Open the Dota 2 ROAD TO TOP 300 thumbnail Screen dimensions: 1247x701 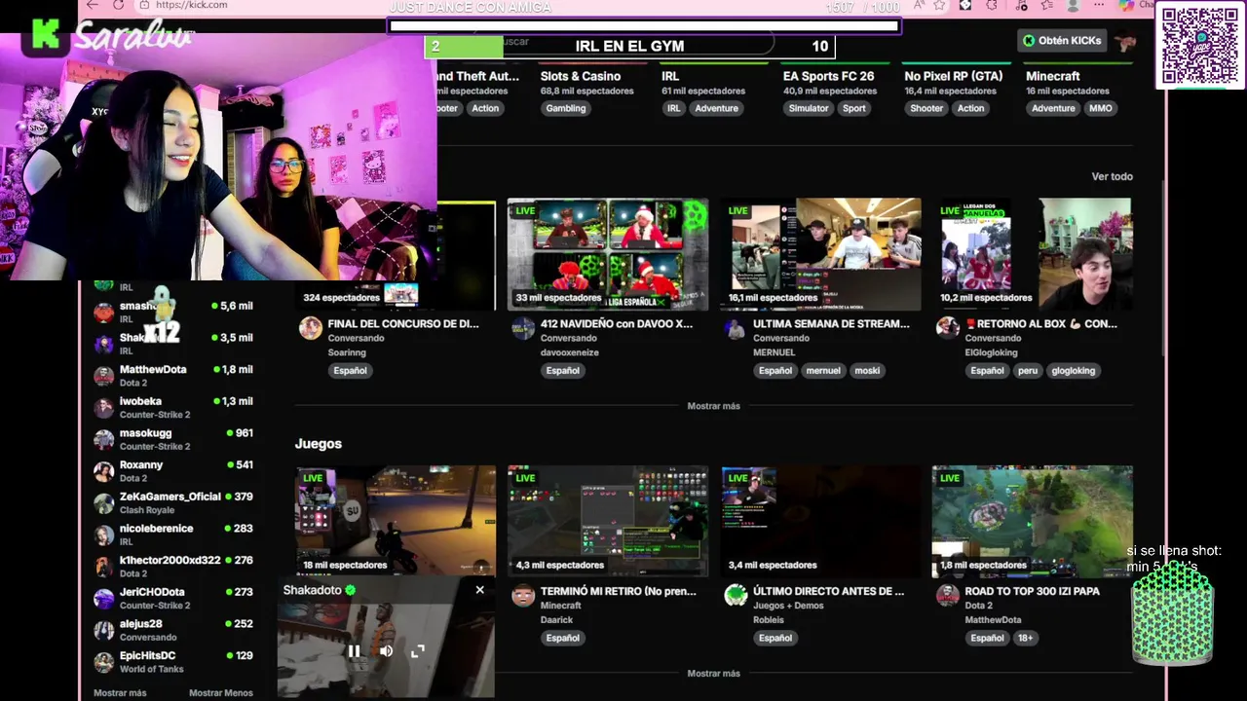click(1033, 521)
